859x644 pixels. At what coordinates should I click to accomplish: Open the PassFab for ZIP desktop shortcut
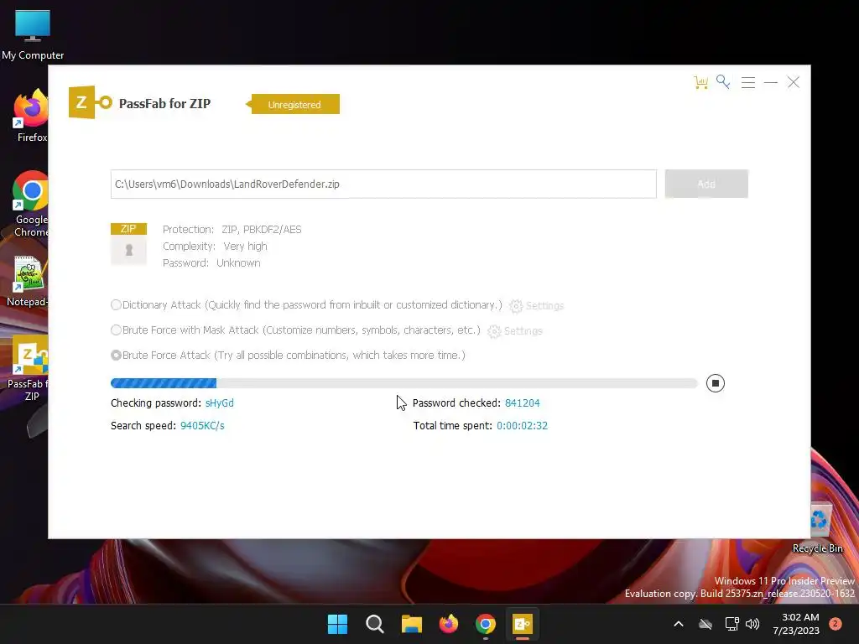click(x=29, y=368)
